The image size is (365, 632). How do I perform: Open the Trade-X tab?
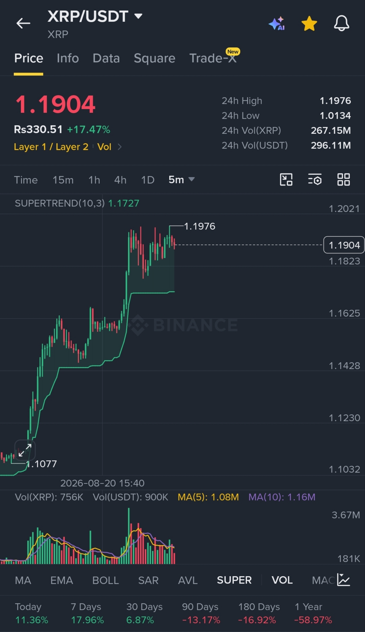pyautogui.click(x=213, y=58)
